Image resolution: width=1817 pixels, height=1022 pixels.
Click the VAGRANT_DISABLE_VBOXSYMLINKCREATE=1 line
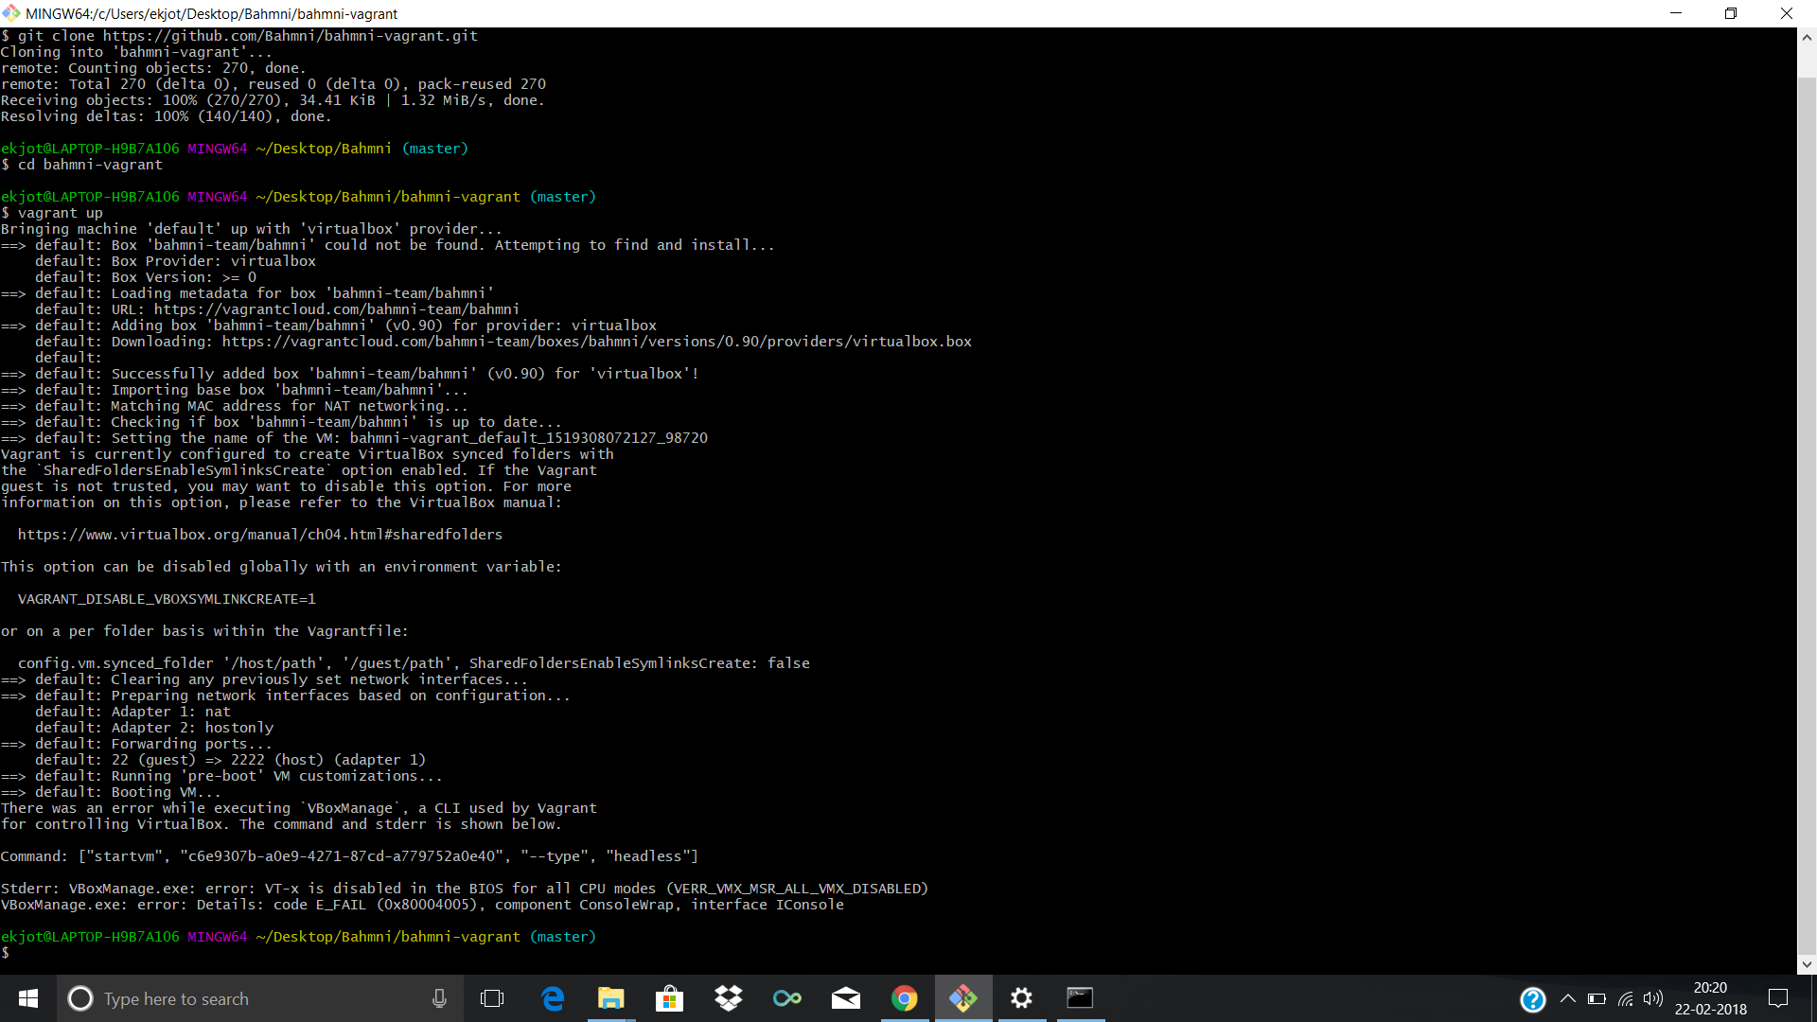[x=167, y=599]
